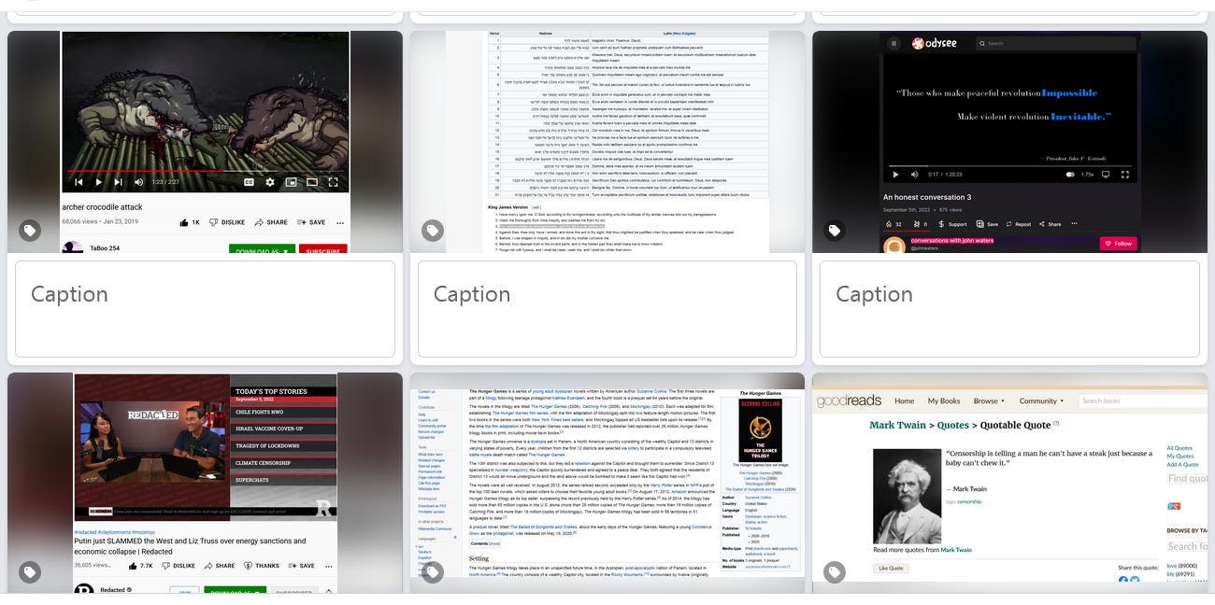Mute volume in crocodile attack video player
The height and width of the screenshot is (605, 1215).
point(139,182)
